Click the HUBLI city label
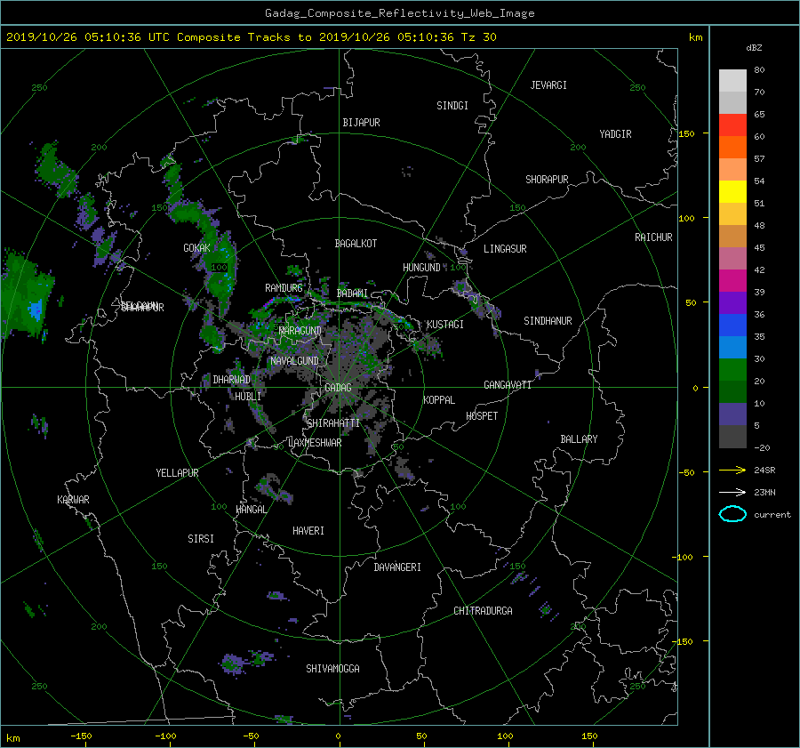This screenshot has height=748, width=800. coord(248,397)
